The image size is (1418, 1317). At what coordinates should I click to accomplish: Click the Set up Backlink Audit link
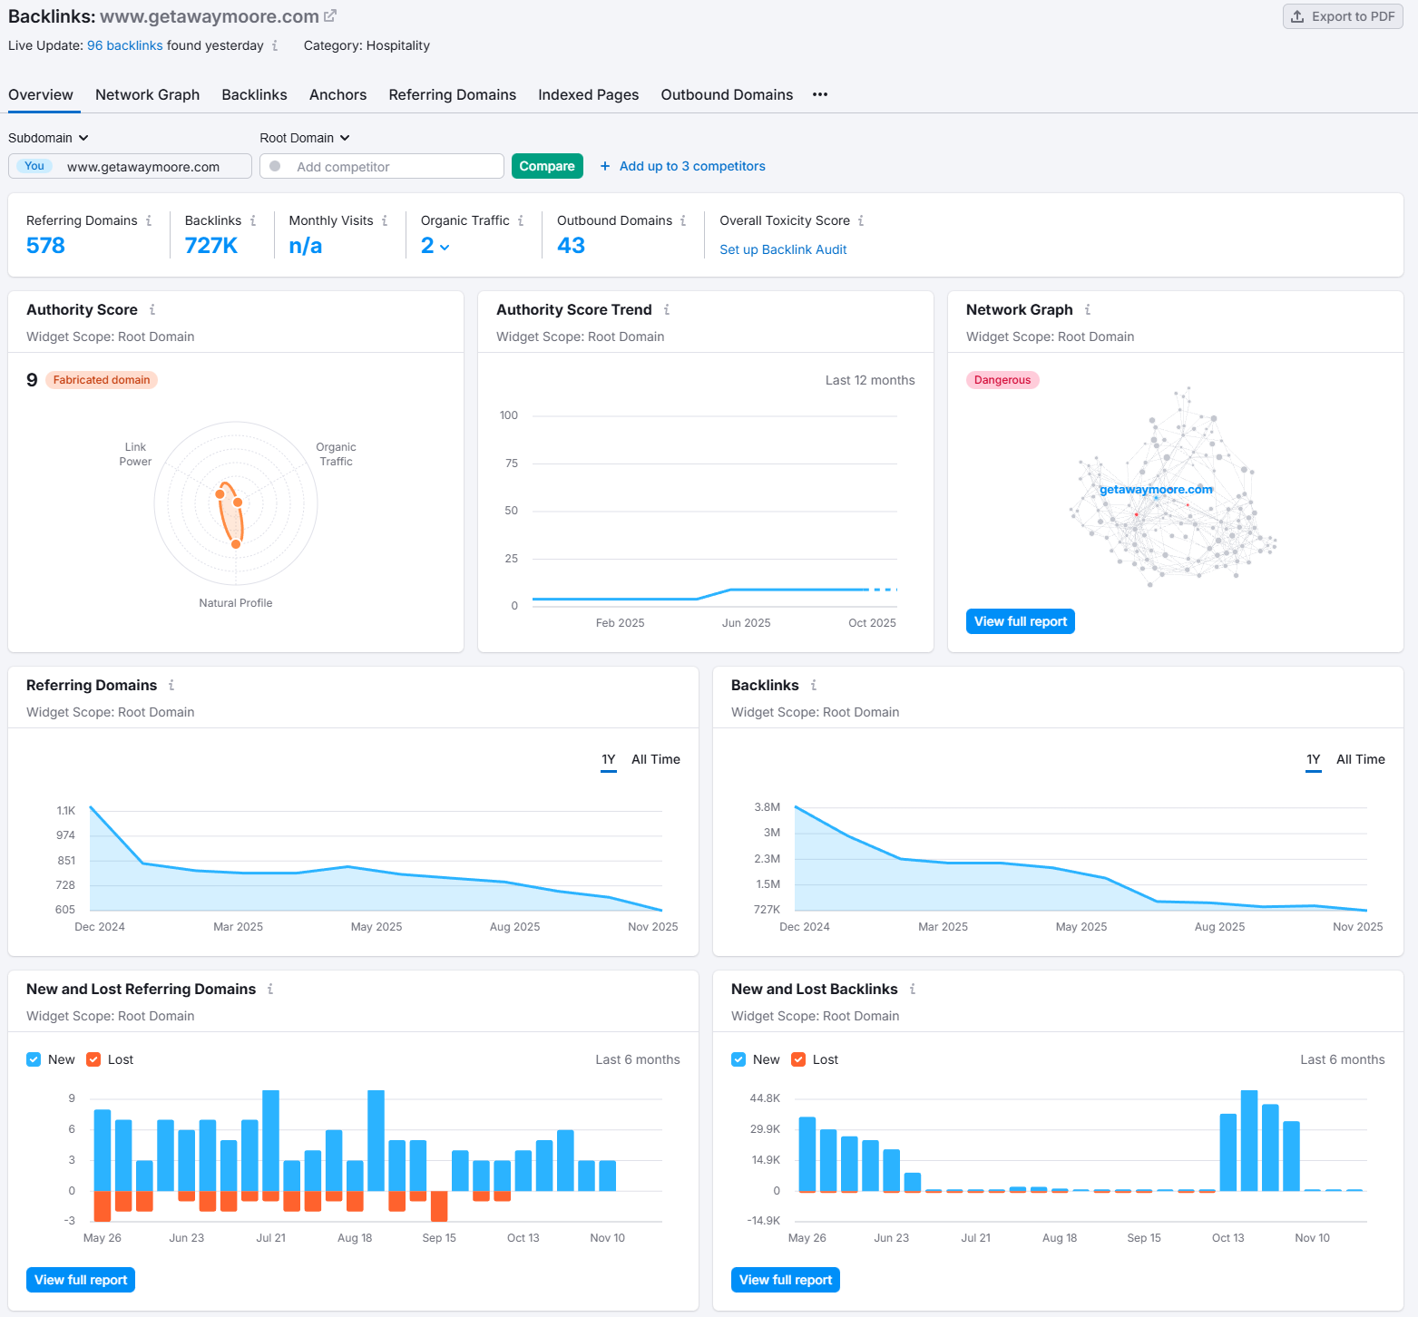(x=783, y=249)
